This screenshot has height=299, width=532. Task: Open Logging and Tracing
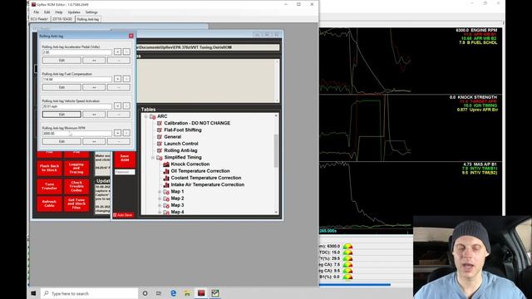(76, 168)
